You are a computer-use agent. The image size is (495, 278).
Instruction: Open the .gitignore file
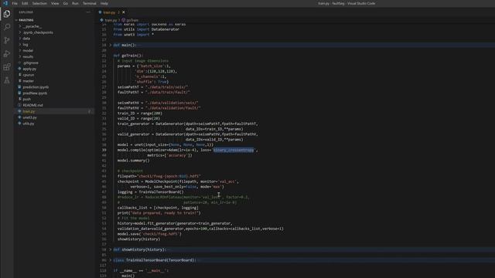click(31, 63)
